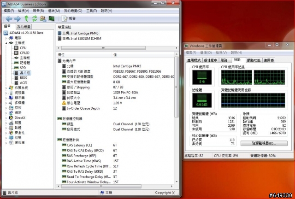Click the DirectX icon in tree
295x199 pixels.
[x=11, y=118]
